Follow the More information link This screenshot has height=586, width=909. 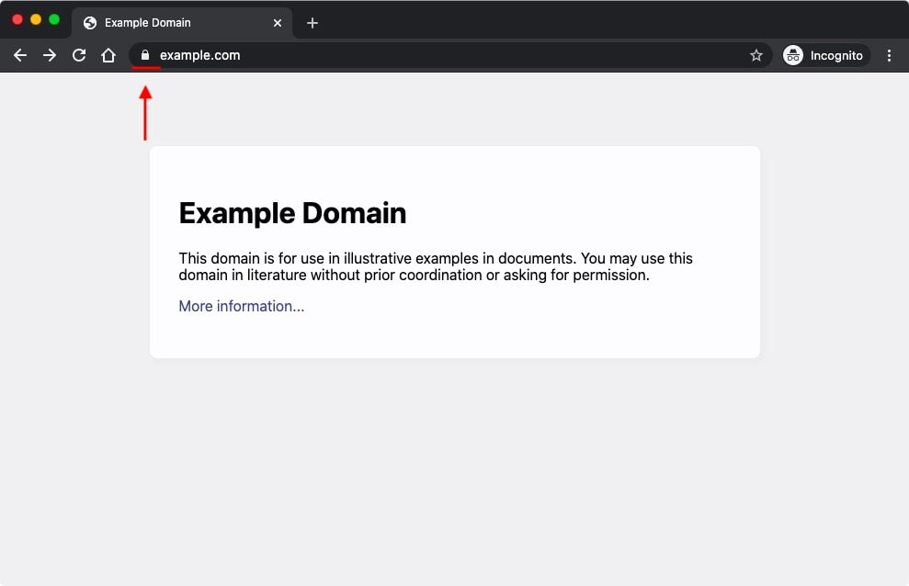(x=241, y=306)
